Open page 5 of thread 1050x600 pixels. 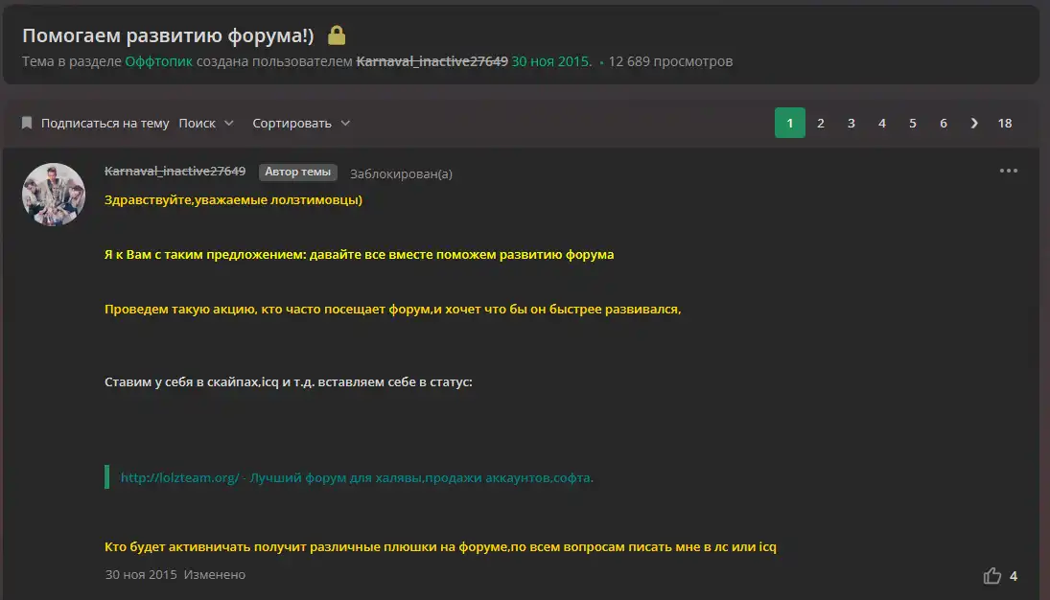[x=913, y=124]
